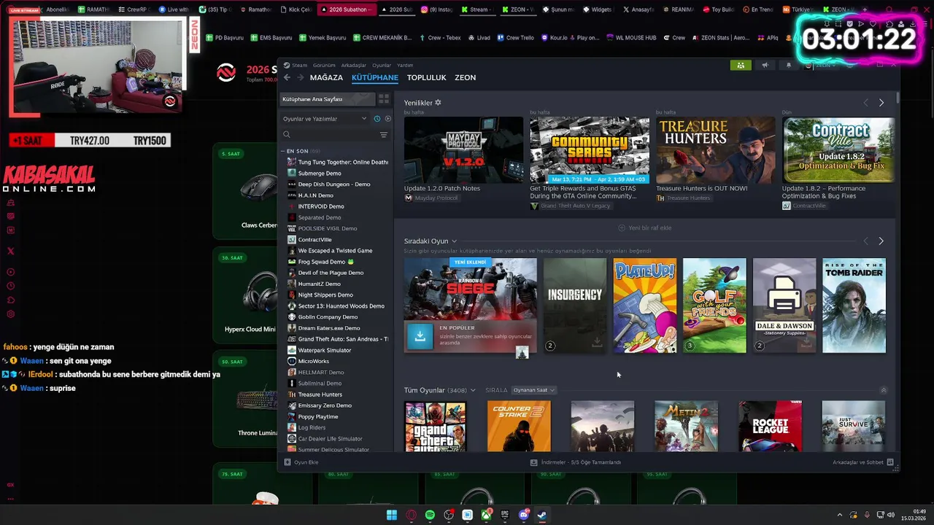Collapse the Tüm Oyunlar shelf
Viewport: 934px width, 525px height.
[x=883, y=390]
